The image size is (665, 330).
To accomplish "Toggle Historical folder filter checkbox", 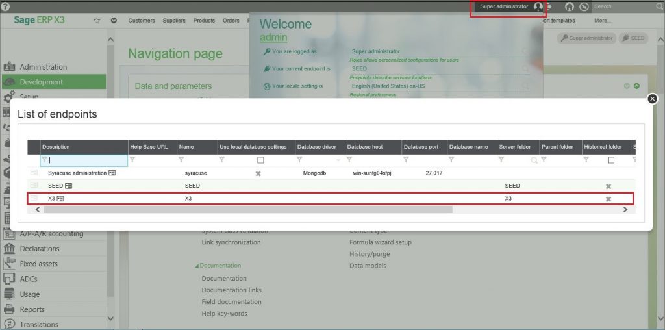I will coord(610,160).
